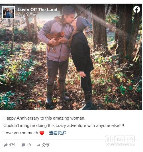Open comments via the speech bubble icon

pyautogui.click(x=23, y=145)
